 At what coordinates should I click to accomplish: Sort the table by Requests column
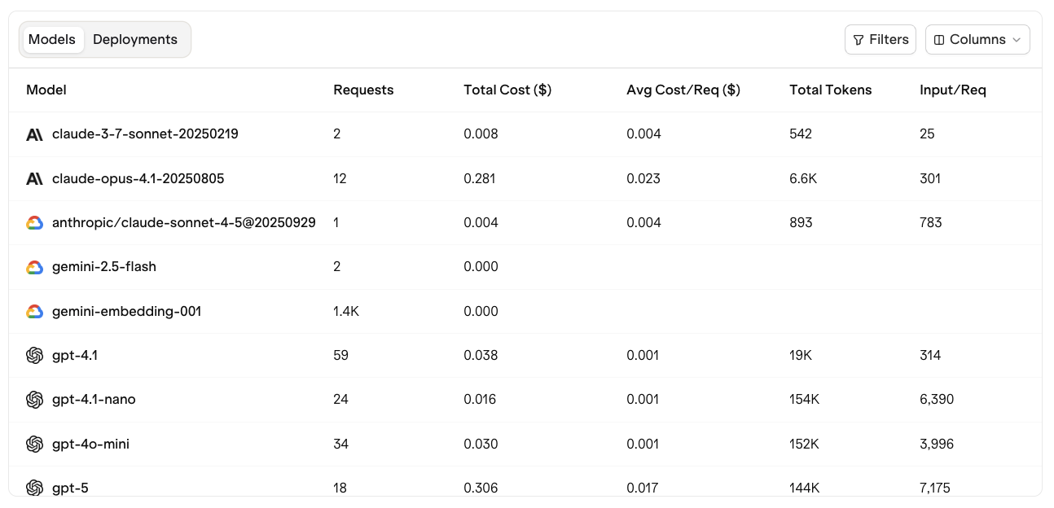[x=363, y=90]
